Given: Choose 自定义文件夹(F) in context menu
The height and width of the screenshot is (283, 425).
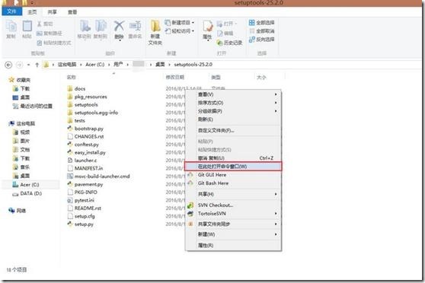Looking at the screenshot, I should tap(233, 131).
